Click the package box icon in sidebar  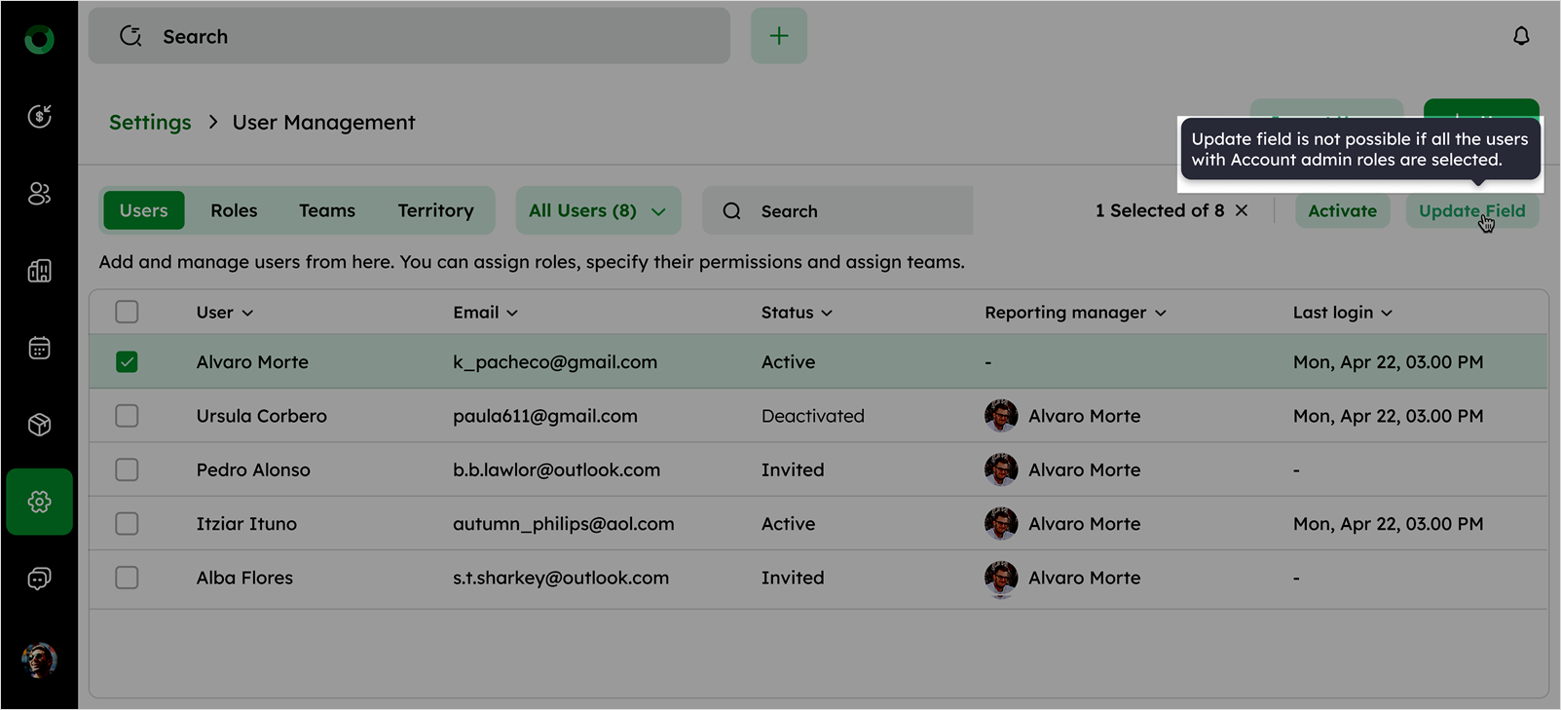click(40, 425)
